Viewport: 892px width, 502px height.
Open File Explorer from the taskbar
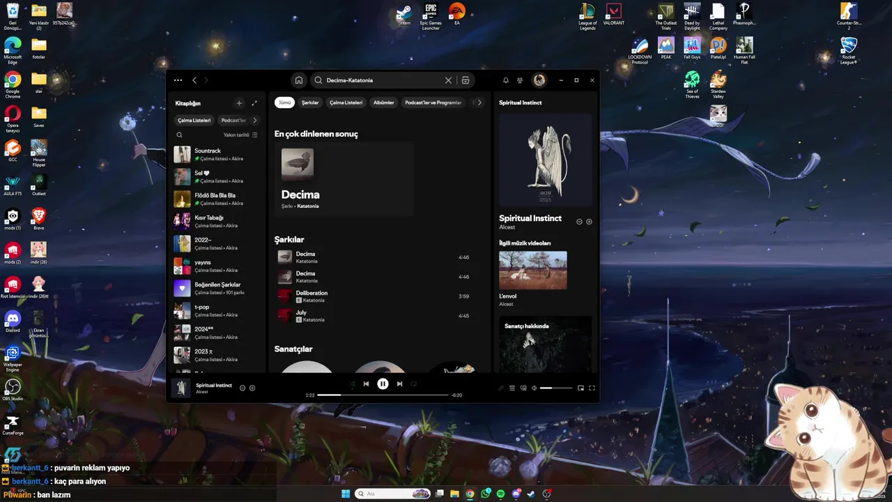(x=454, y=494)
